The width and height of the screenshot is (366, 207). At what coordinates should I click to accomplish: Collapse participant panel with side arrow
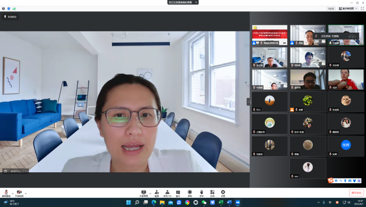[248, 102]
